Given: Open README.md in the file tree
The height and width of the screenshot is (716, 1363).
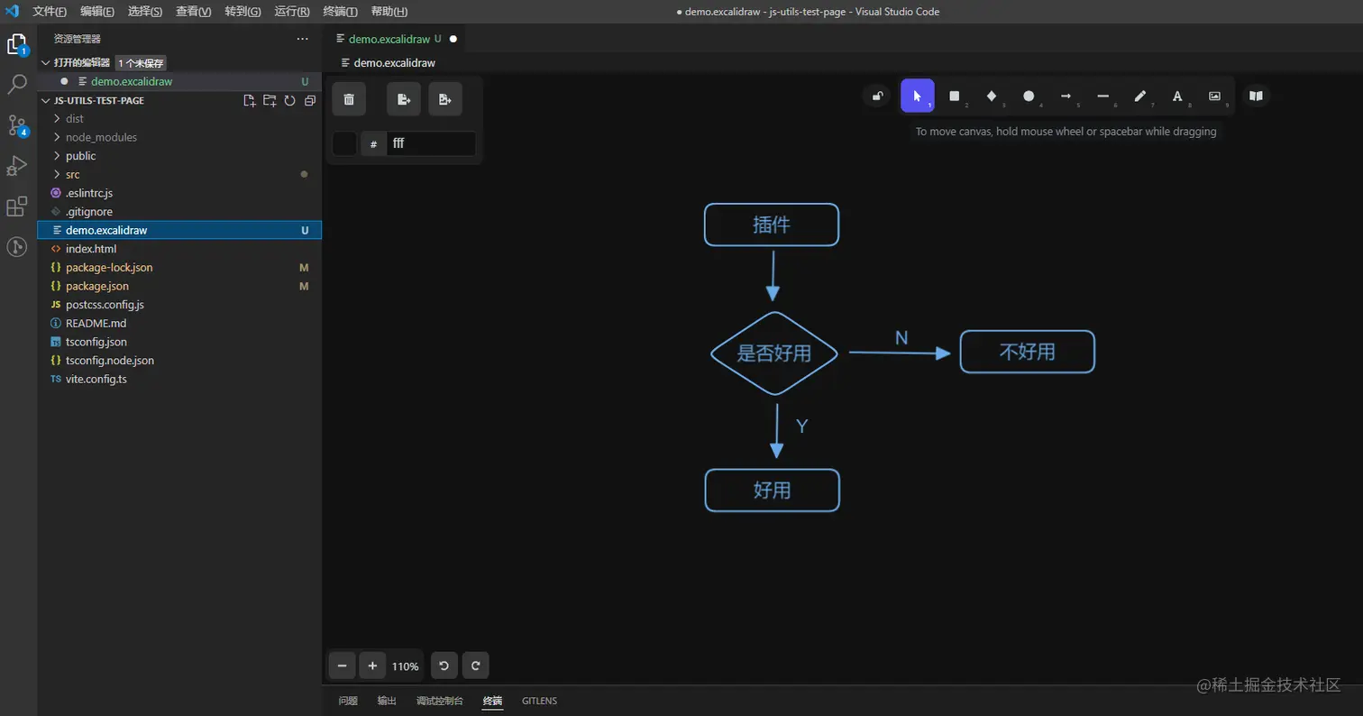Looking at the screenshot, I should point(178,323).
